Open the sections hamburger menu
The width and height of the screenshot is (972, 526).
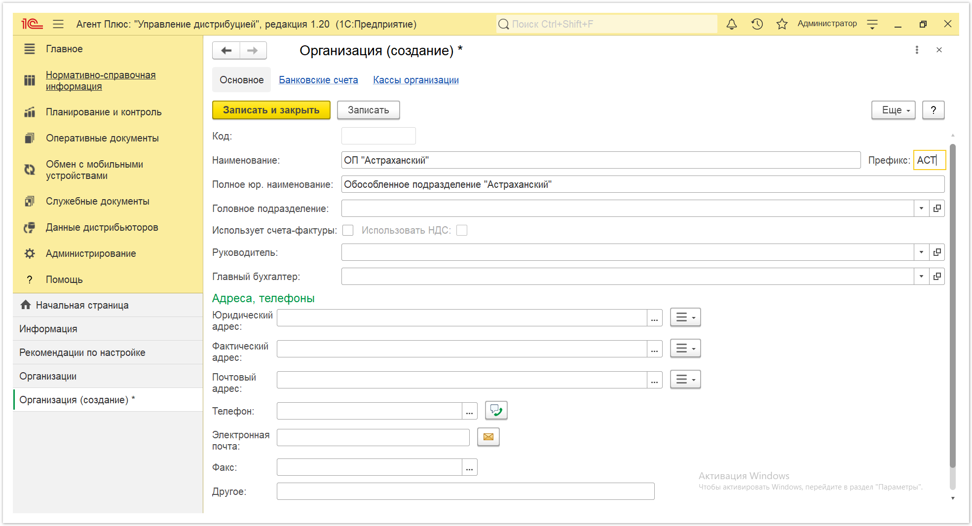pyautogui.click(x=58, y=24)
